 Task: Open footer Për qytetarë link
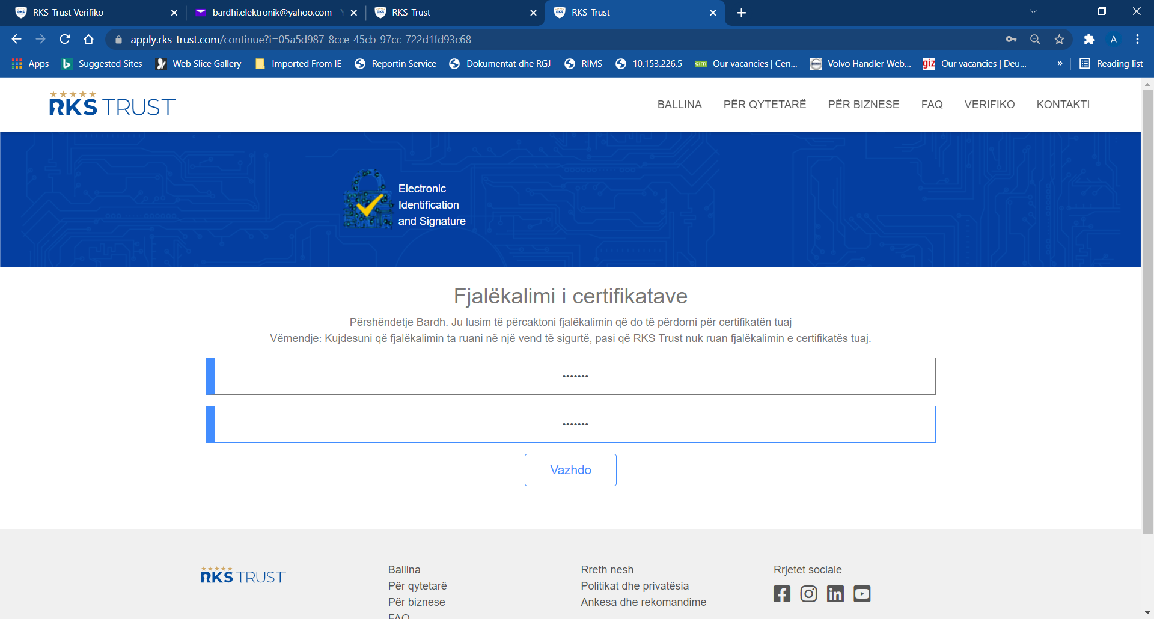tap(417, 586)
